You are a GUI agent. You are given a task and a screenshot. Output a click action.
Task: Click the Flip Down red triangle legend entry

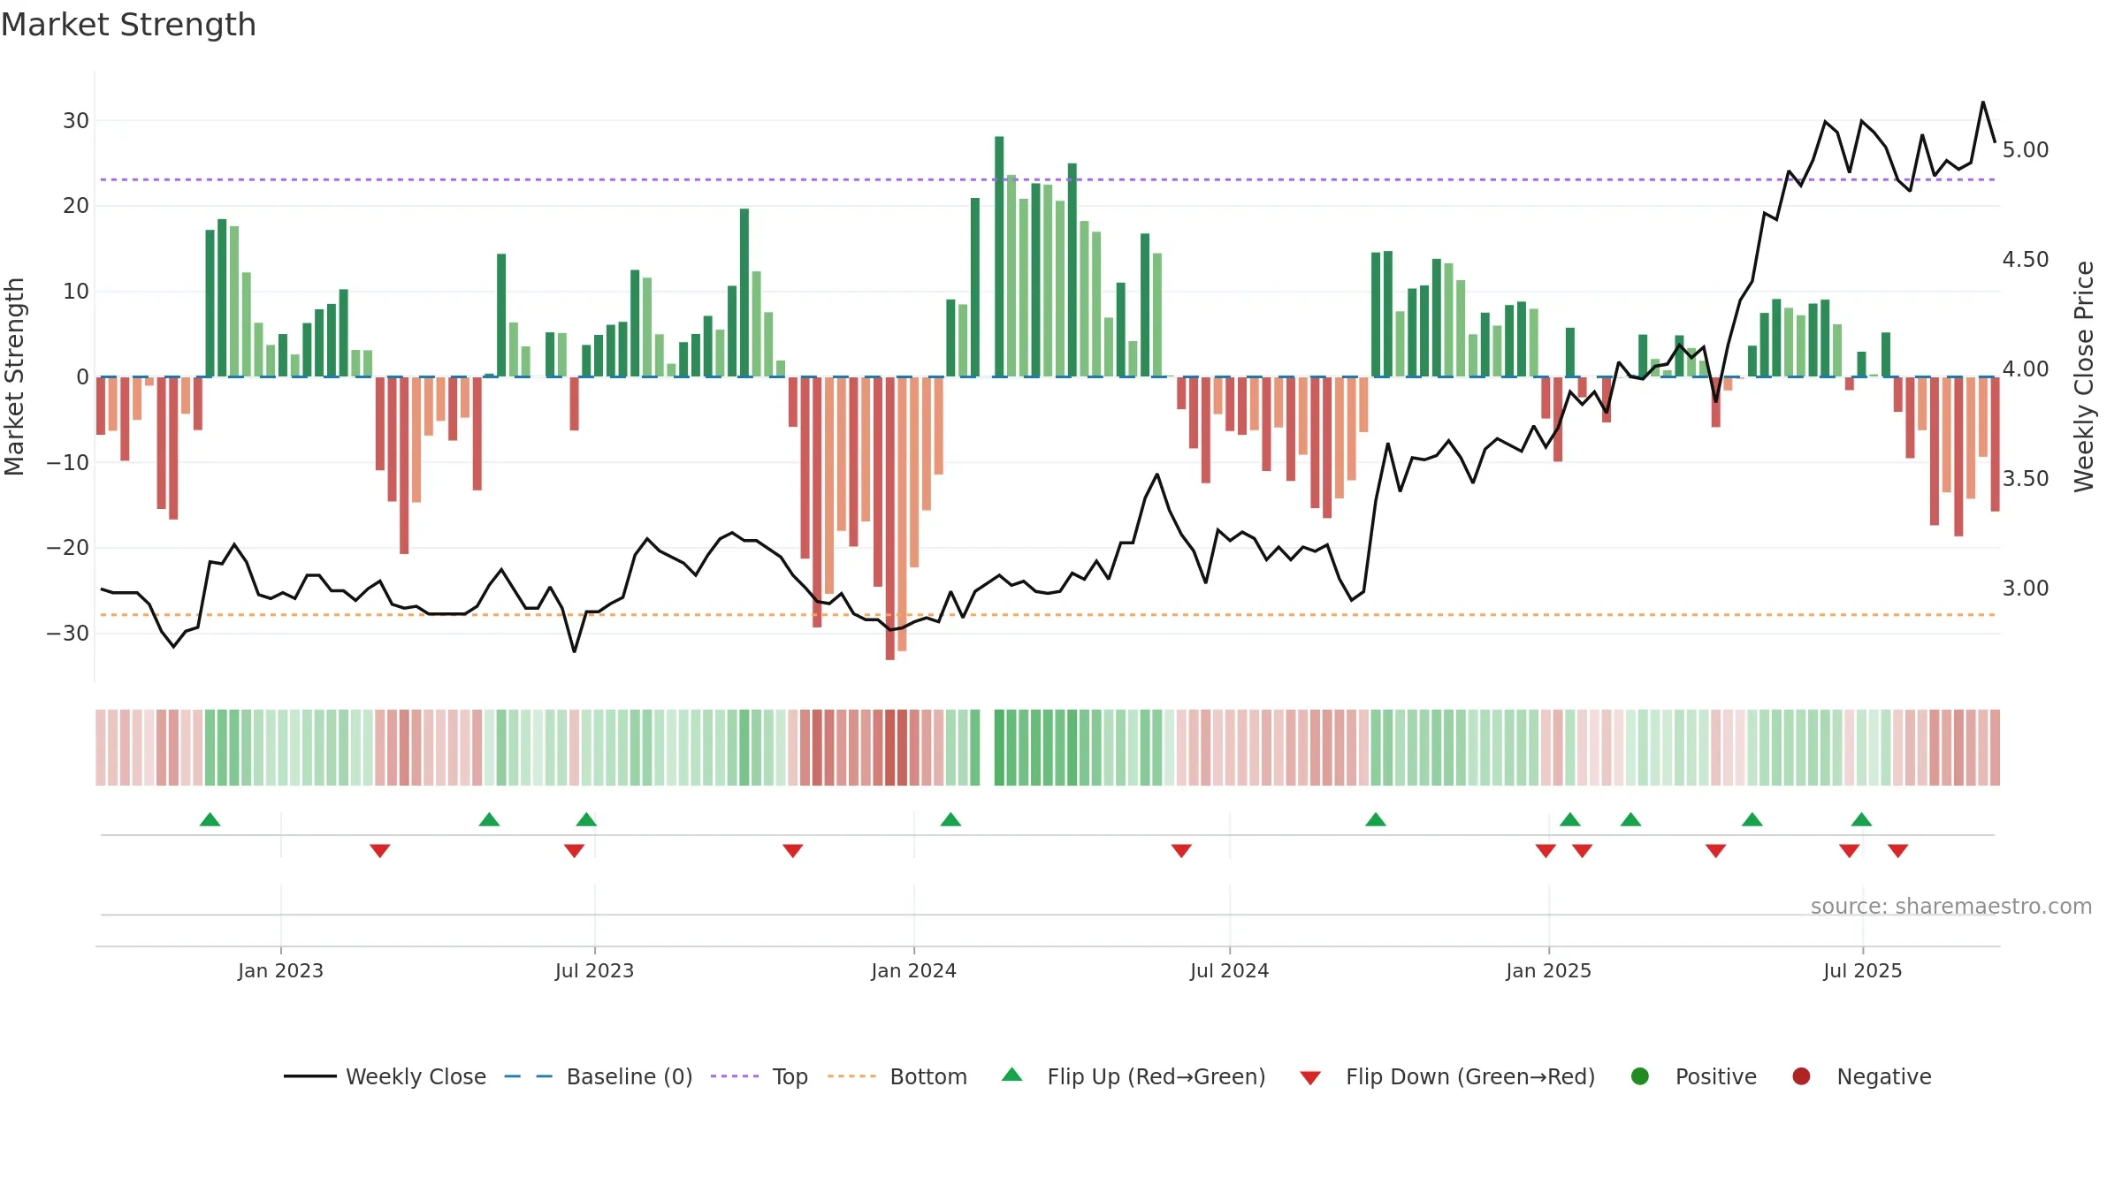point(1447,1076)
